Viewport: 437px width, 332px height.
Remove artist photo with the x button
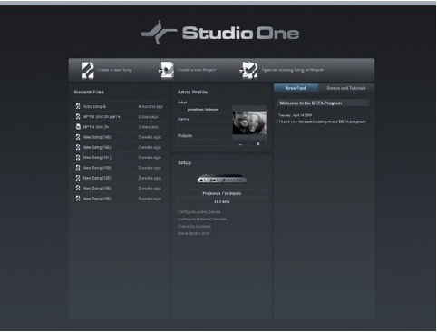coord(258,144)
